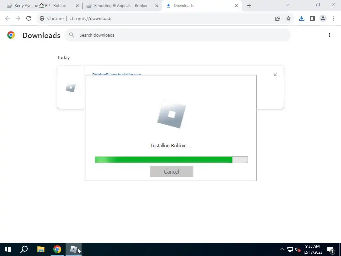Viewport: 341px width, 256px height.
Task: Share this page icon in address bar
Action: coord(278,19)
